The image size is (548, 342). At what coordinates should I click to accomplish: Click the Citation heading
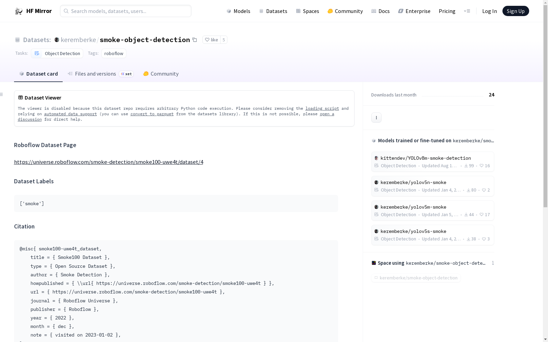[x=24, y=226]
